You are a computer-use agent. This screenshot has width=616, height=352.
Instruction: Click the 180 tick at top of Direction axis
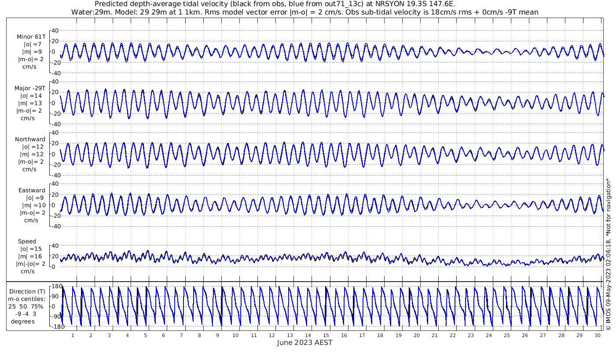coord(56,286)
